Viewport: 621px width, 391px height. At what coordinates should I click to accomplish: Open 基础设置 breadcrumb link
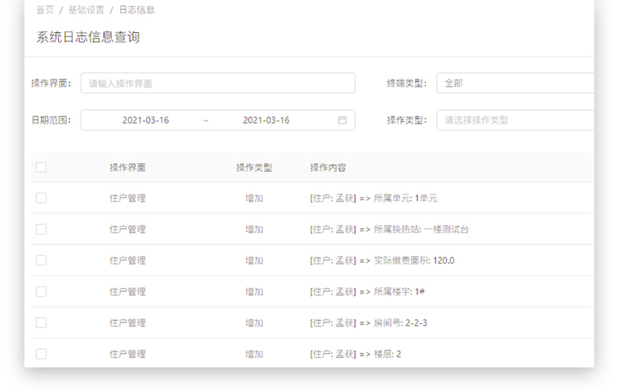tap(86, 10)
